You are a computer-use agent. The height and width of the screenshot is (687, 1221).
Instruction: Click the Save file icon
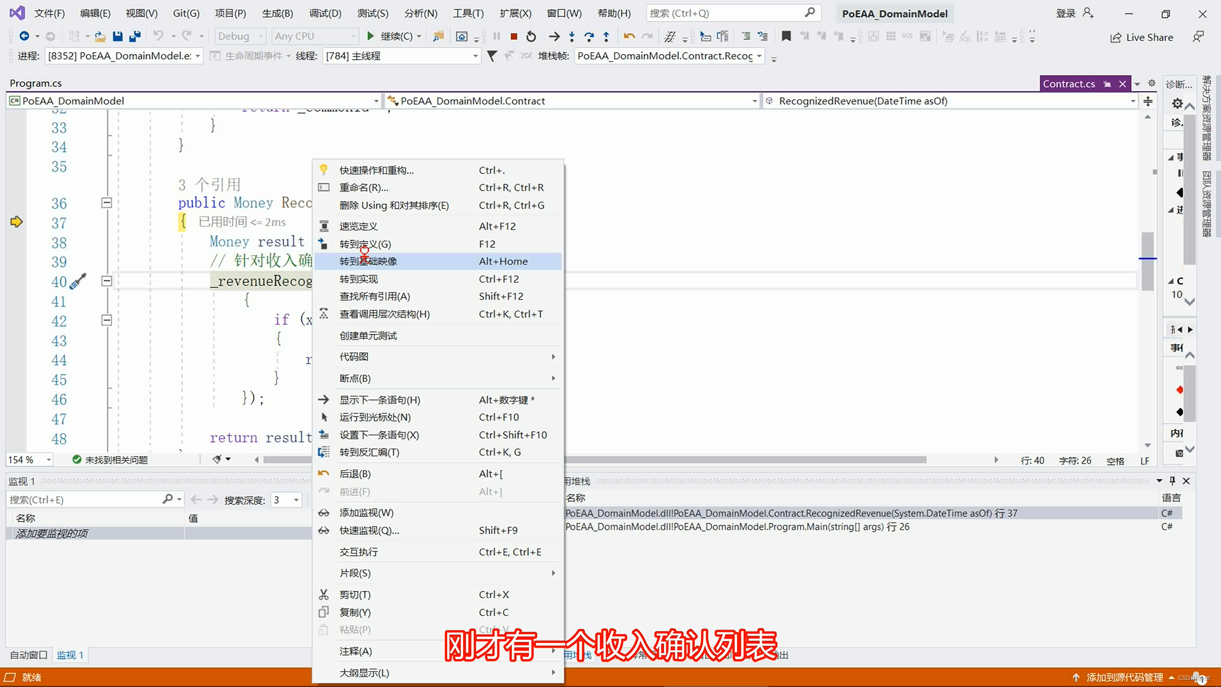(117, 37)
